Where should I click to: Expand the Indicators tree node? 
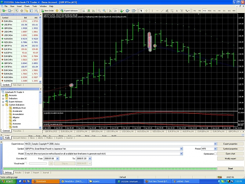pos(3,98)
